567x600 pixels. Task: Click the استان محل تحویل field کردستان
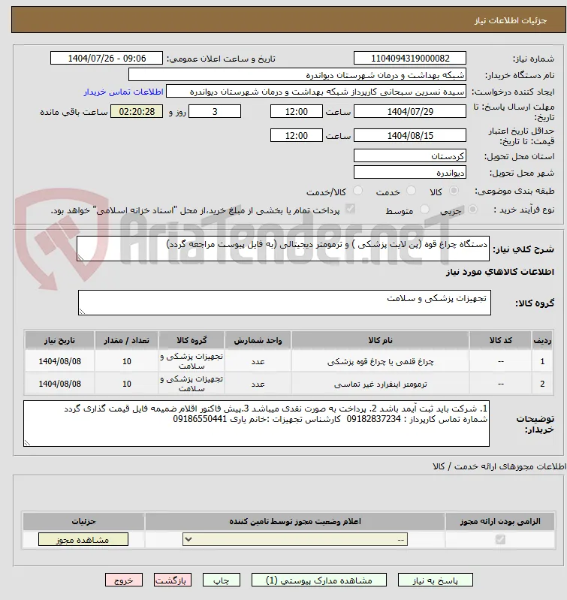click(410, 155)
